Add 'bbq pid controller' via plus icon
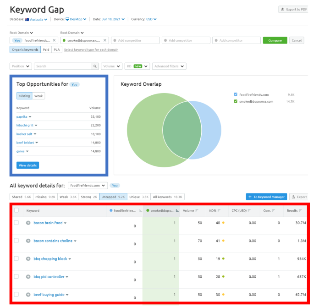This screenshot has width=319, height=308. (28, 277)
